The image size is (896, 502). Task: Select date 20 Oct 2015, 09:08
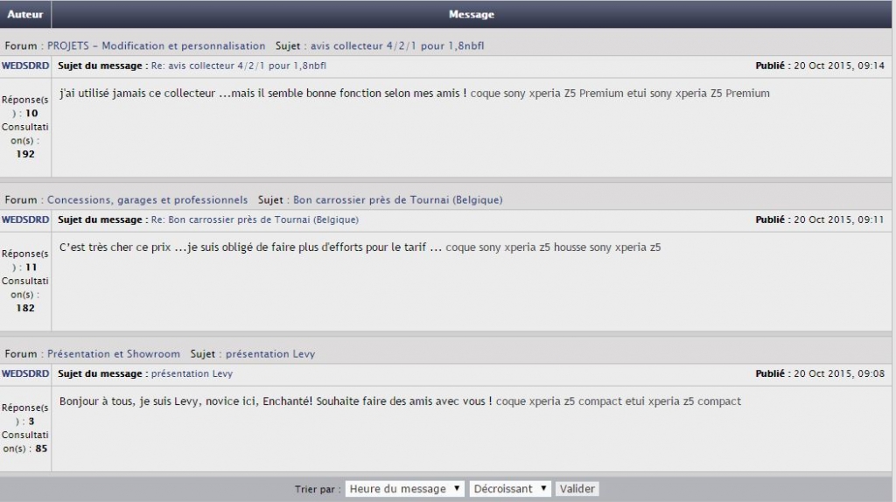point(839,374)
